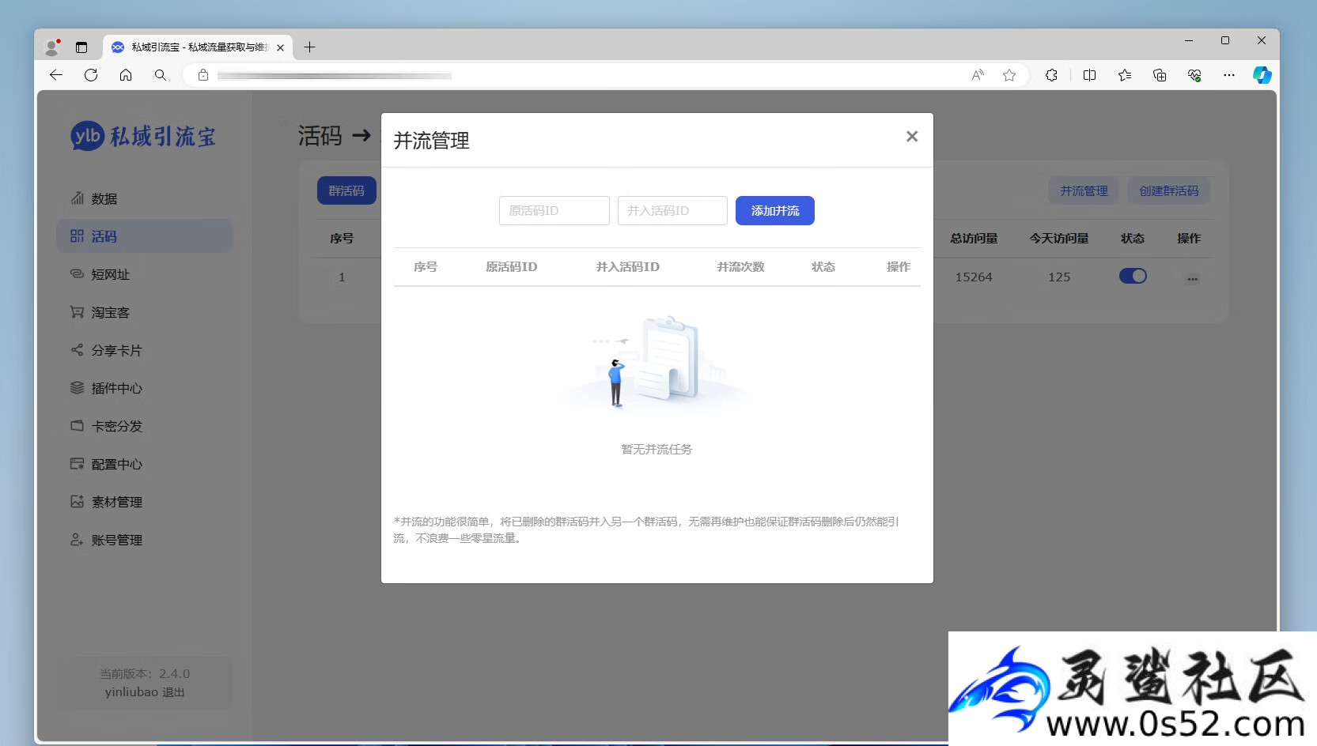Open the tab actions menu icon
1317x746 pixels.
click(x=81, y=47)
